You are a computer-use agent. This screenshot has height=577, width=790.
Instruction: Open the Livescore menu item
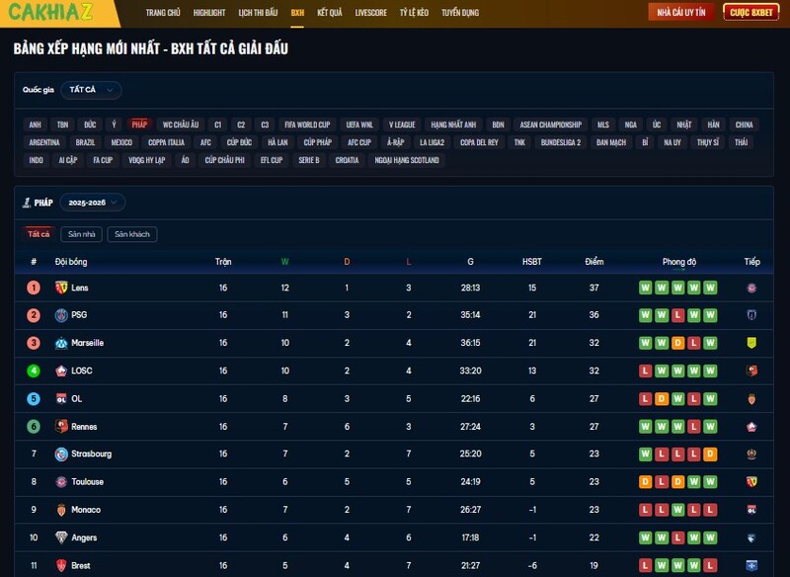click(x=370, y=13)
